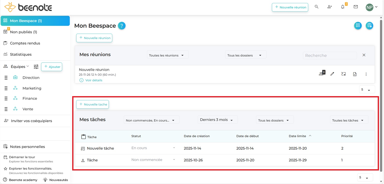Select the Marketing team

coord(32,88)
